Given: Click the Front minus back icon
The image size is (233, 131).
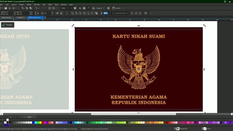Looking at the screenshot, I should (88, 13).
